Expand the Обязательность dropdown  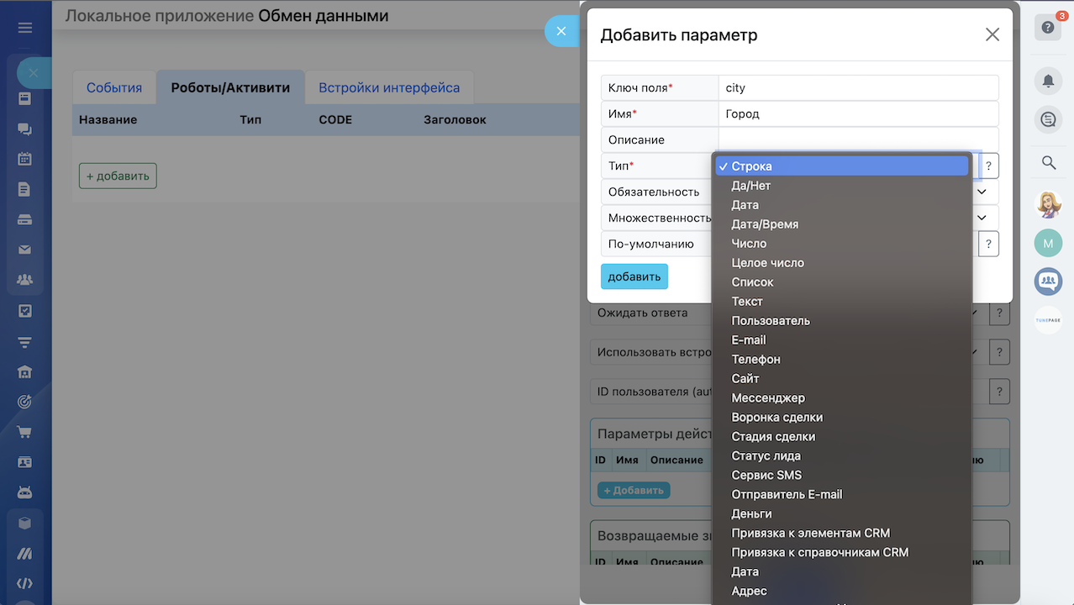pyautogui.click(x=983, y=192)
